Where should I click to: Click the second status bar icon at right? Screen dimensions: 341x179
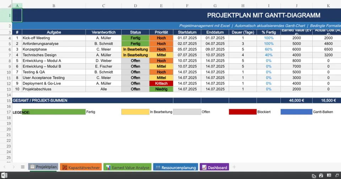[321, 175]
